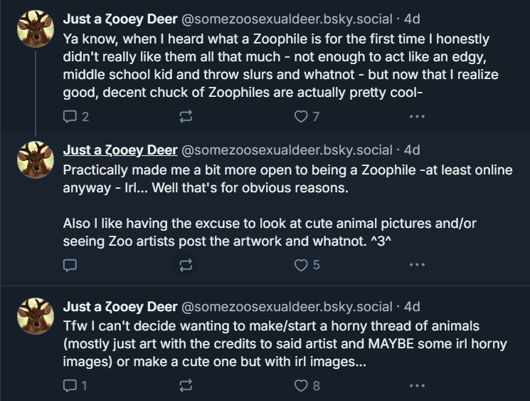Open underlined display name in second post
The width and height of the screenshot is (530, 401).
120,150
